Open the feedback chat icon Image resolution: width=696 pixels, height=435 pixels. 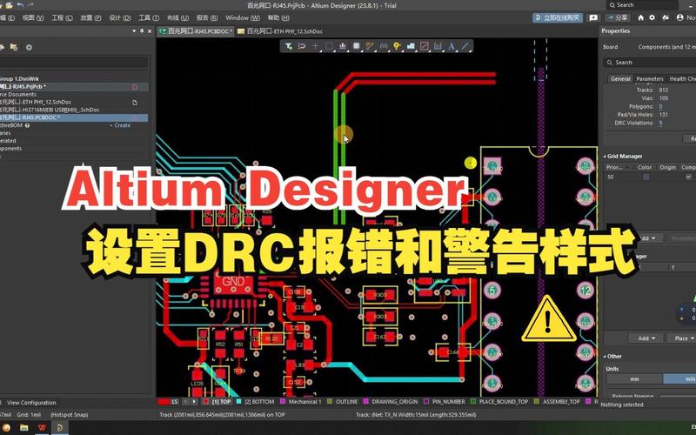(593, 17)
